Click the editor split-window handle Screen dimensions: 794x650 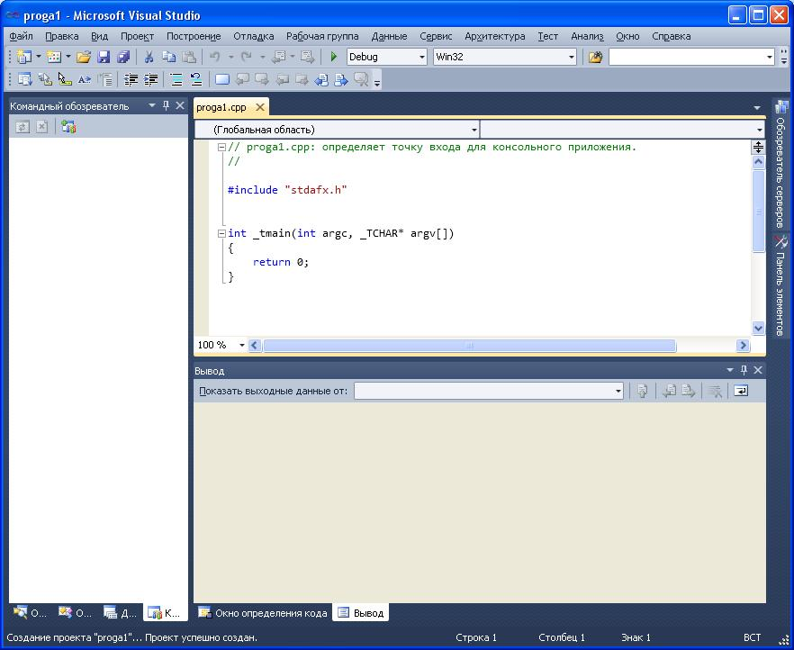(758, 148)
